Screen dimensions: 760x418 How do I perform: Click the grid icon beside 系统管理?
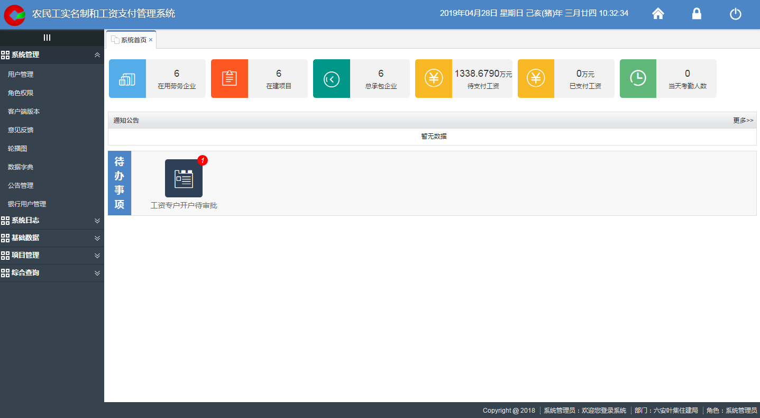tap(5, 55)
